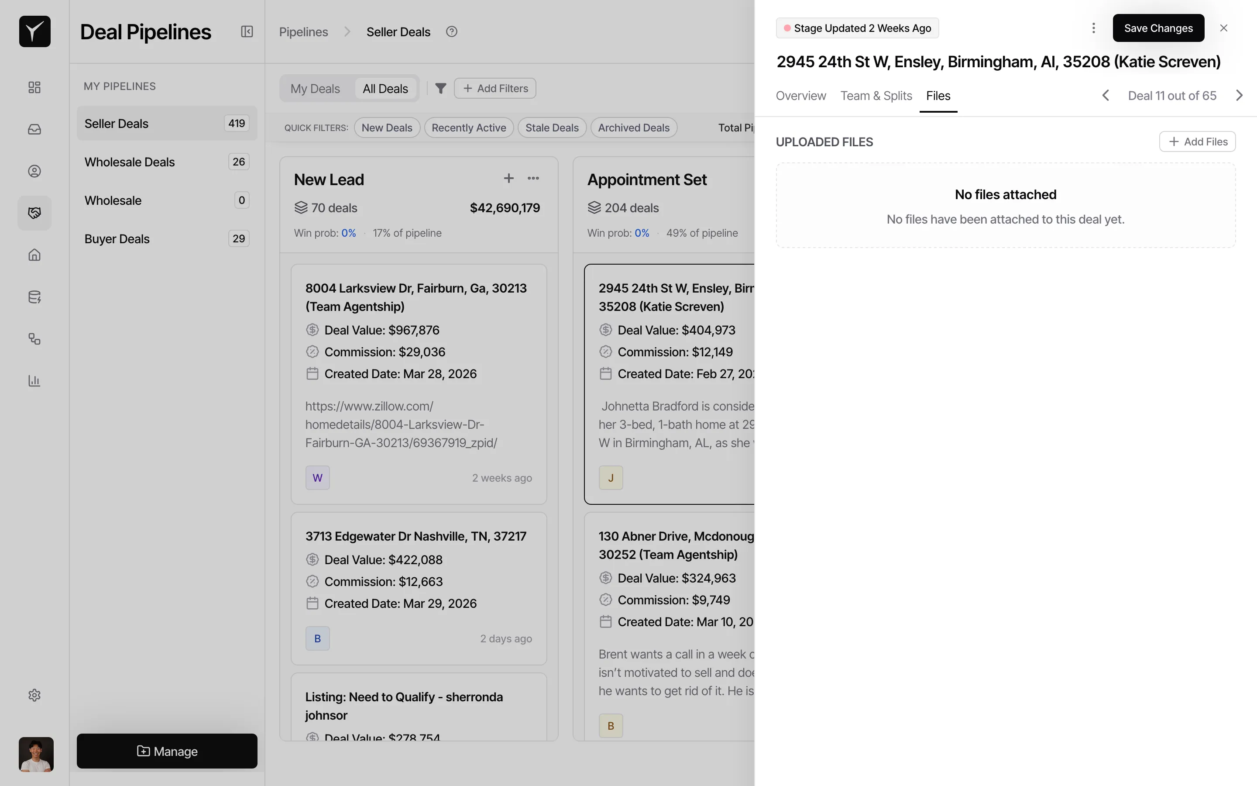Open the inbox icon in sidebar
Image resolution: width=1257 pixels, height=786 pixels.
34,129
